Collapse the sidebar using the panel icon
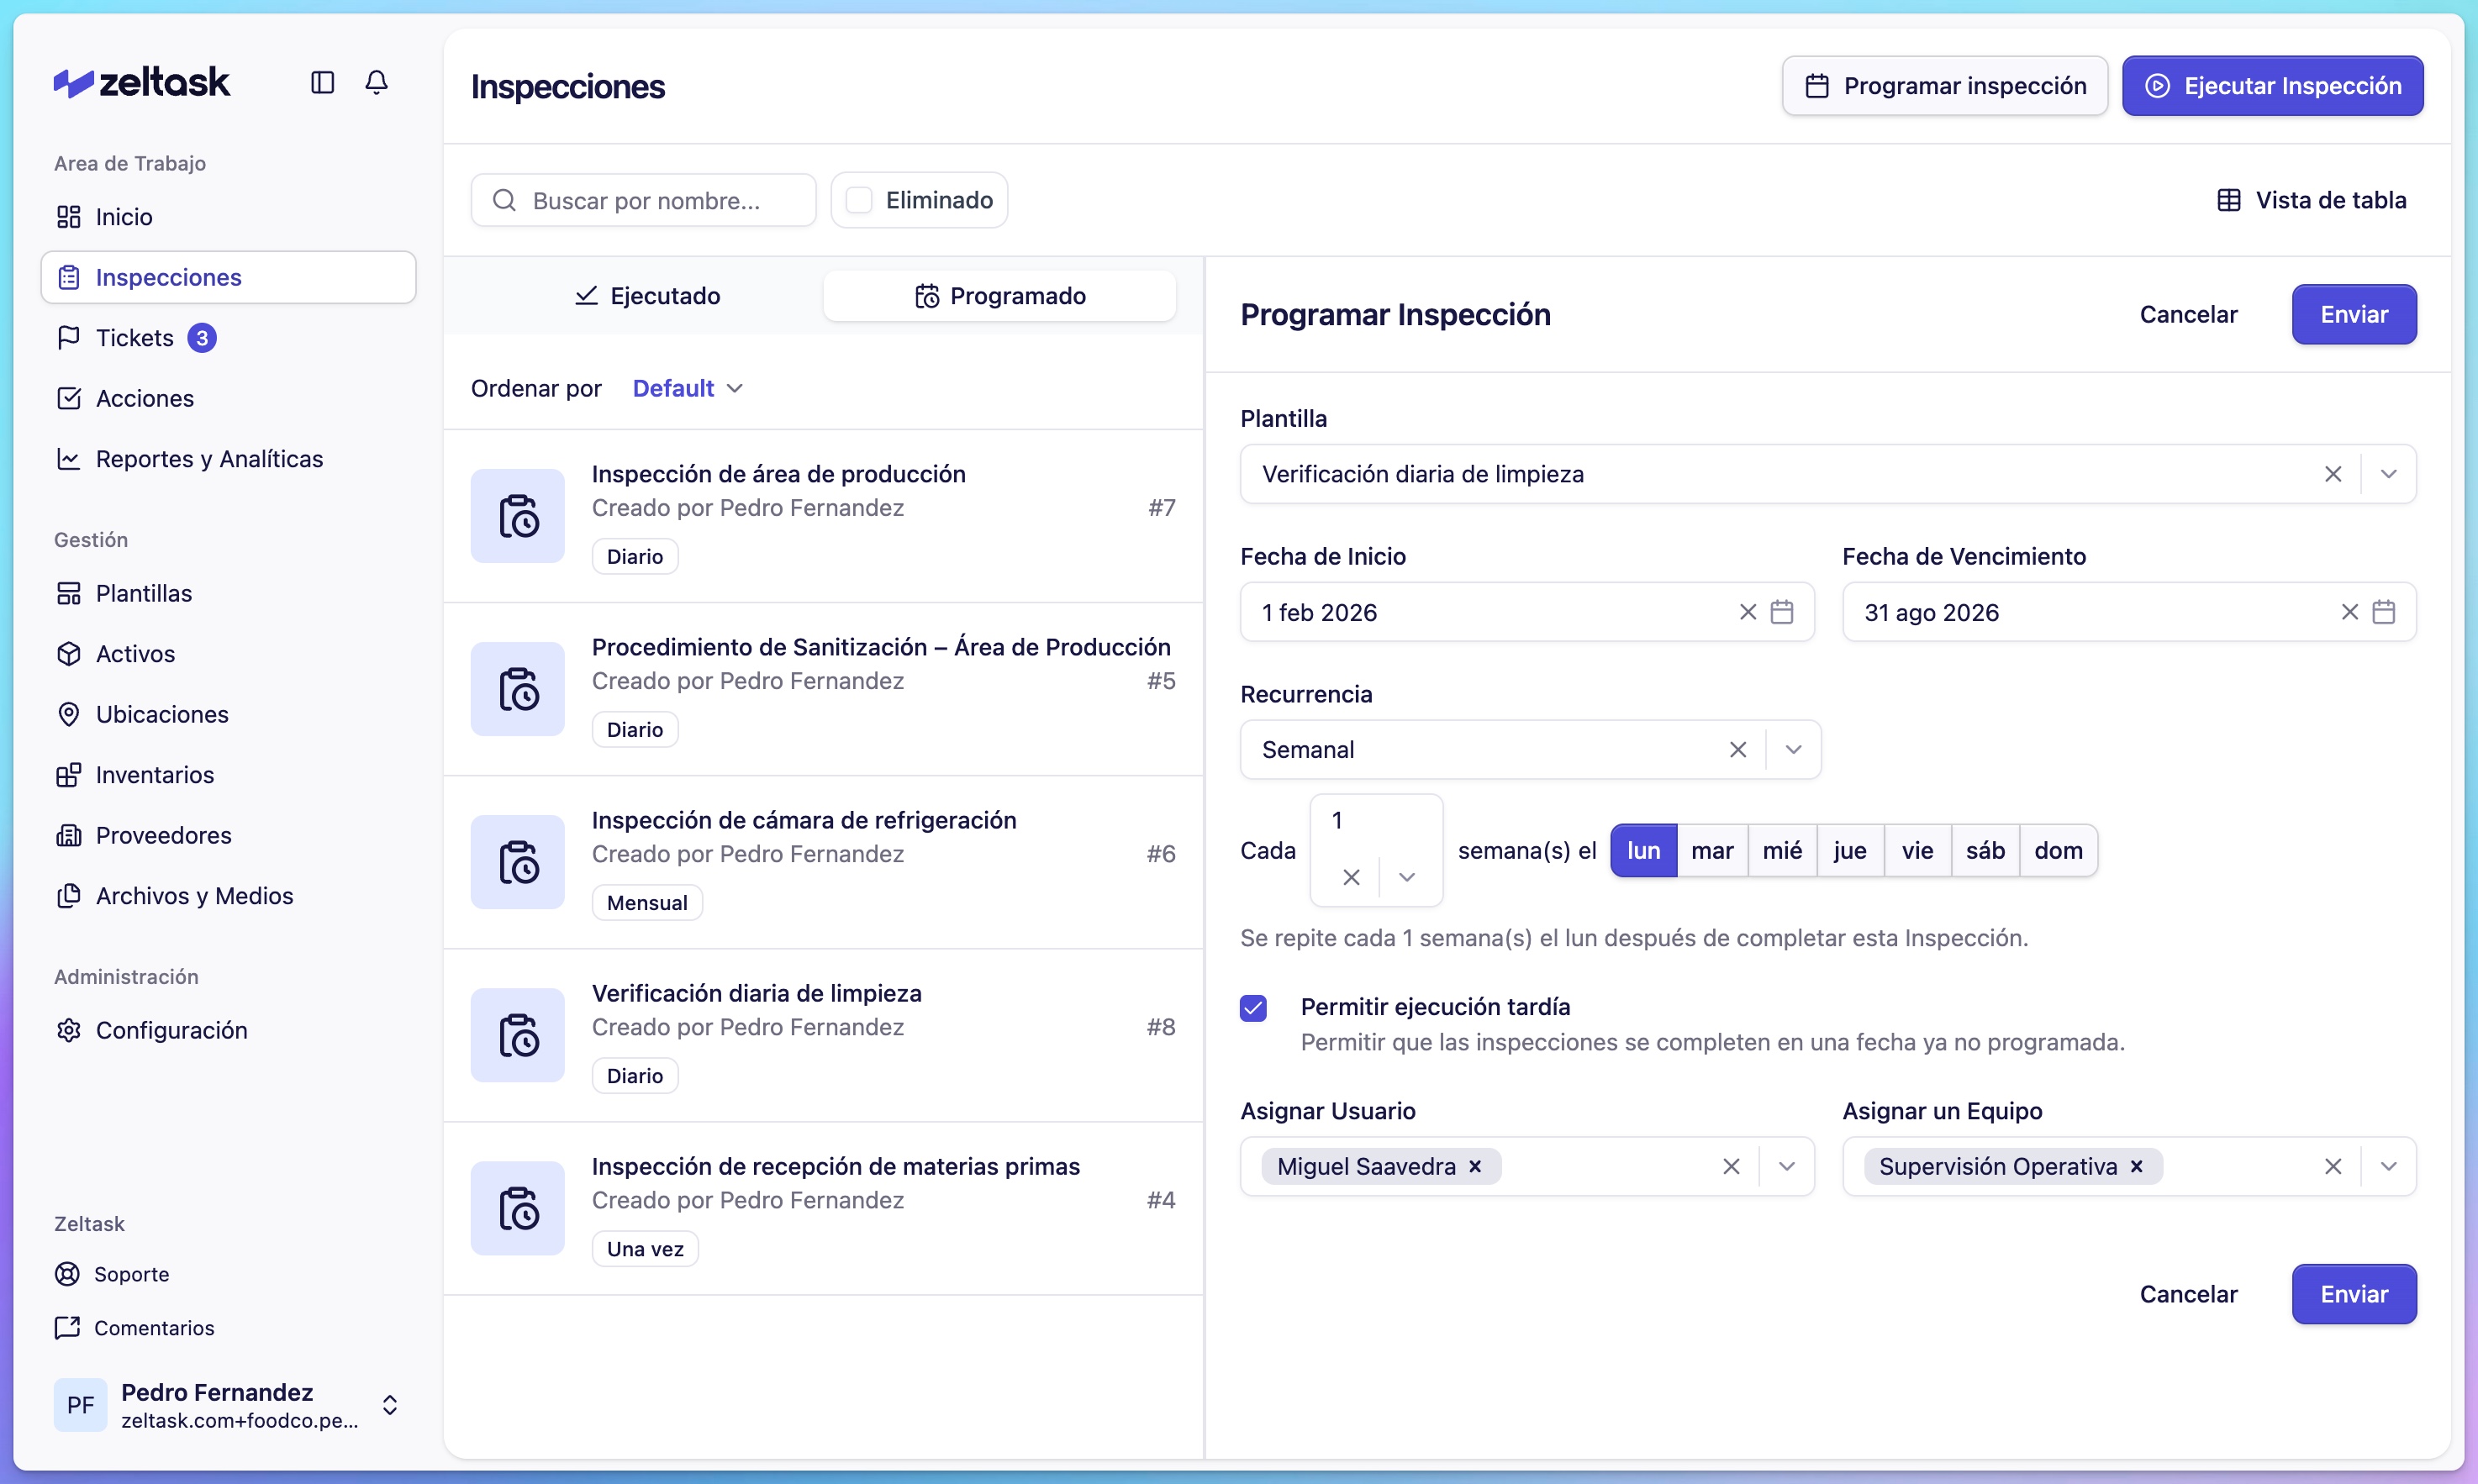This screenshot has height=1484, width=2478. tap(321, 83)
